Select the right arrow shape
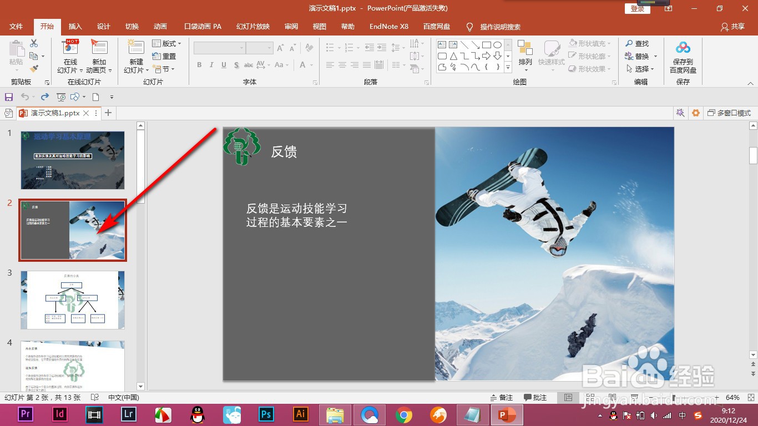Viewport: 758px width, 426px height. 487,56
